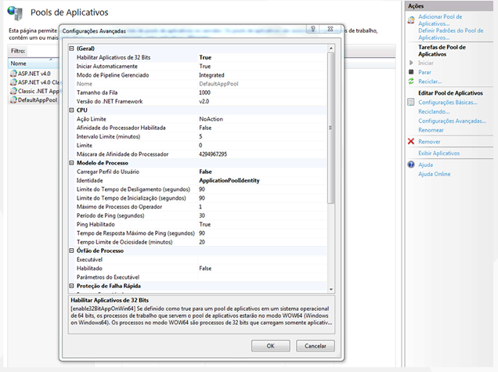Click the ASP.NET v4.0 pool icon

tap(13, 74)
